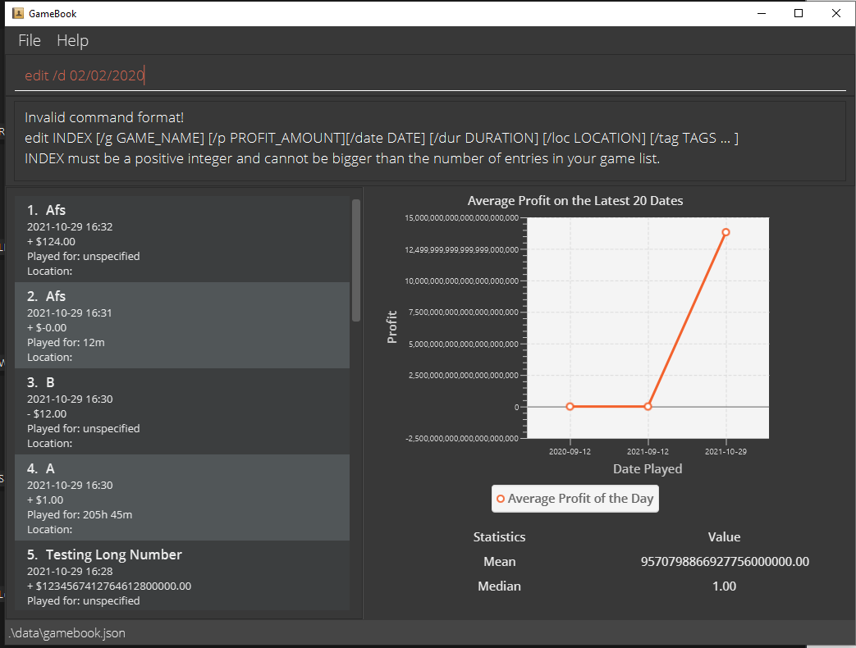Click the .\data\gamebook.json status bar path
The height and width of the screenshot is (648, 856).
(x=67, y=632)
